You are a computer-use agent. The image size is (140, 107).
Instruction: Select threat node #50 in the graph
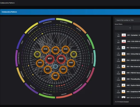61,59
